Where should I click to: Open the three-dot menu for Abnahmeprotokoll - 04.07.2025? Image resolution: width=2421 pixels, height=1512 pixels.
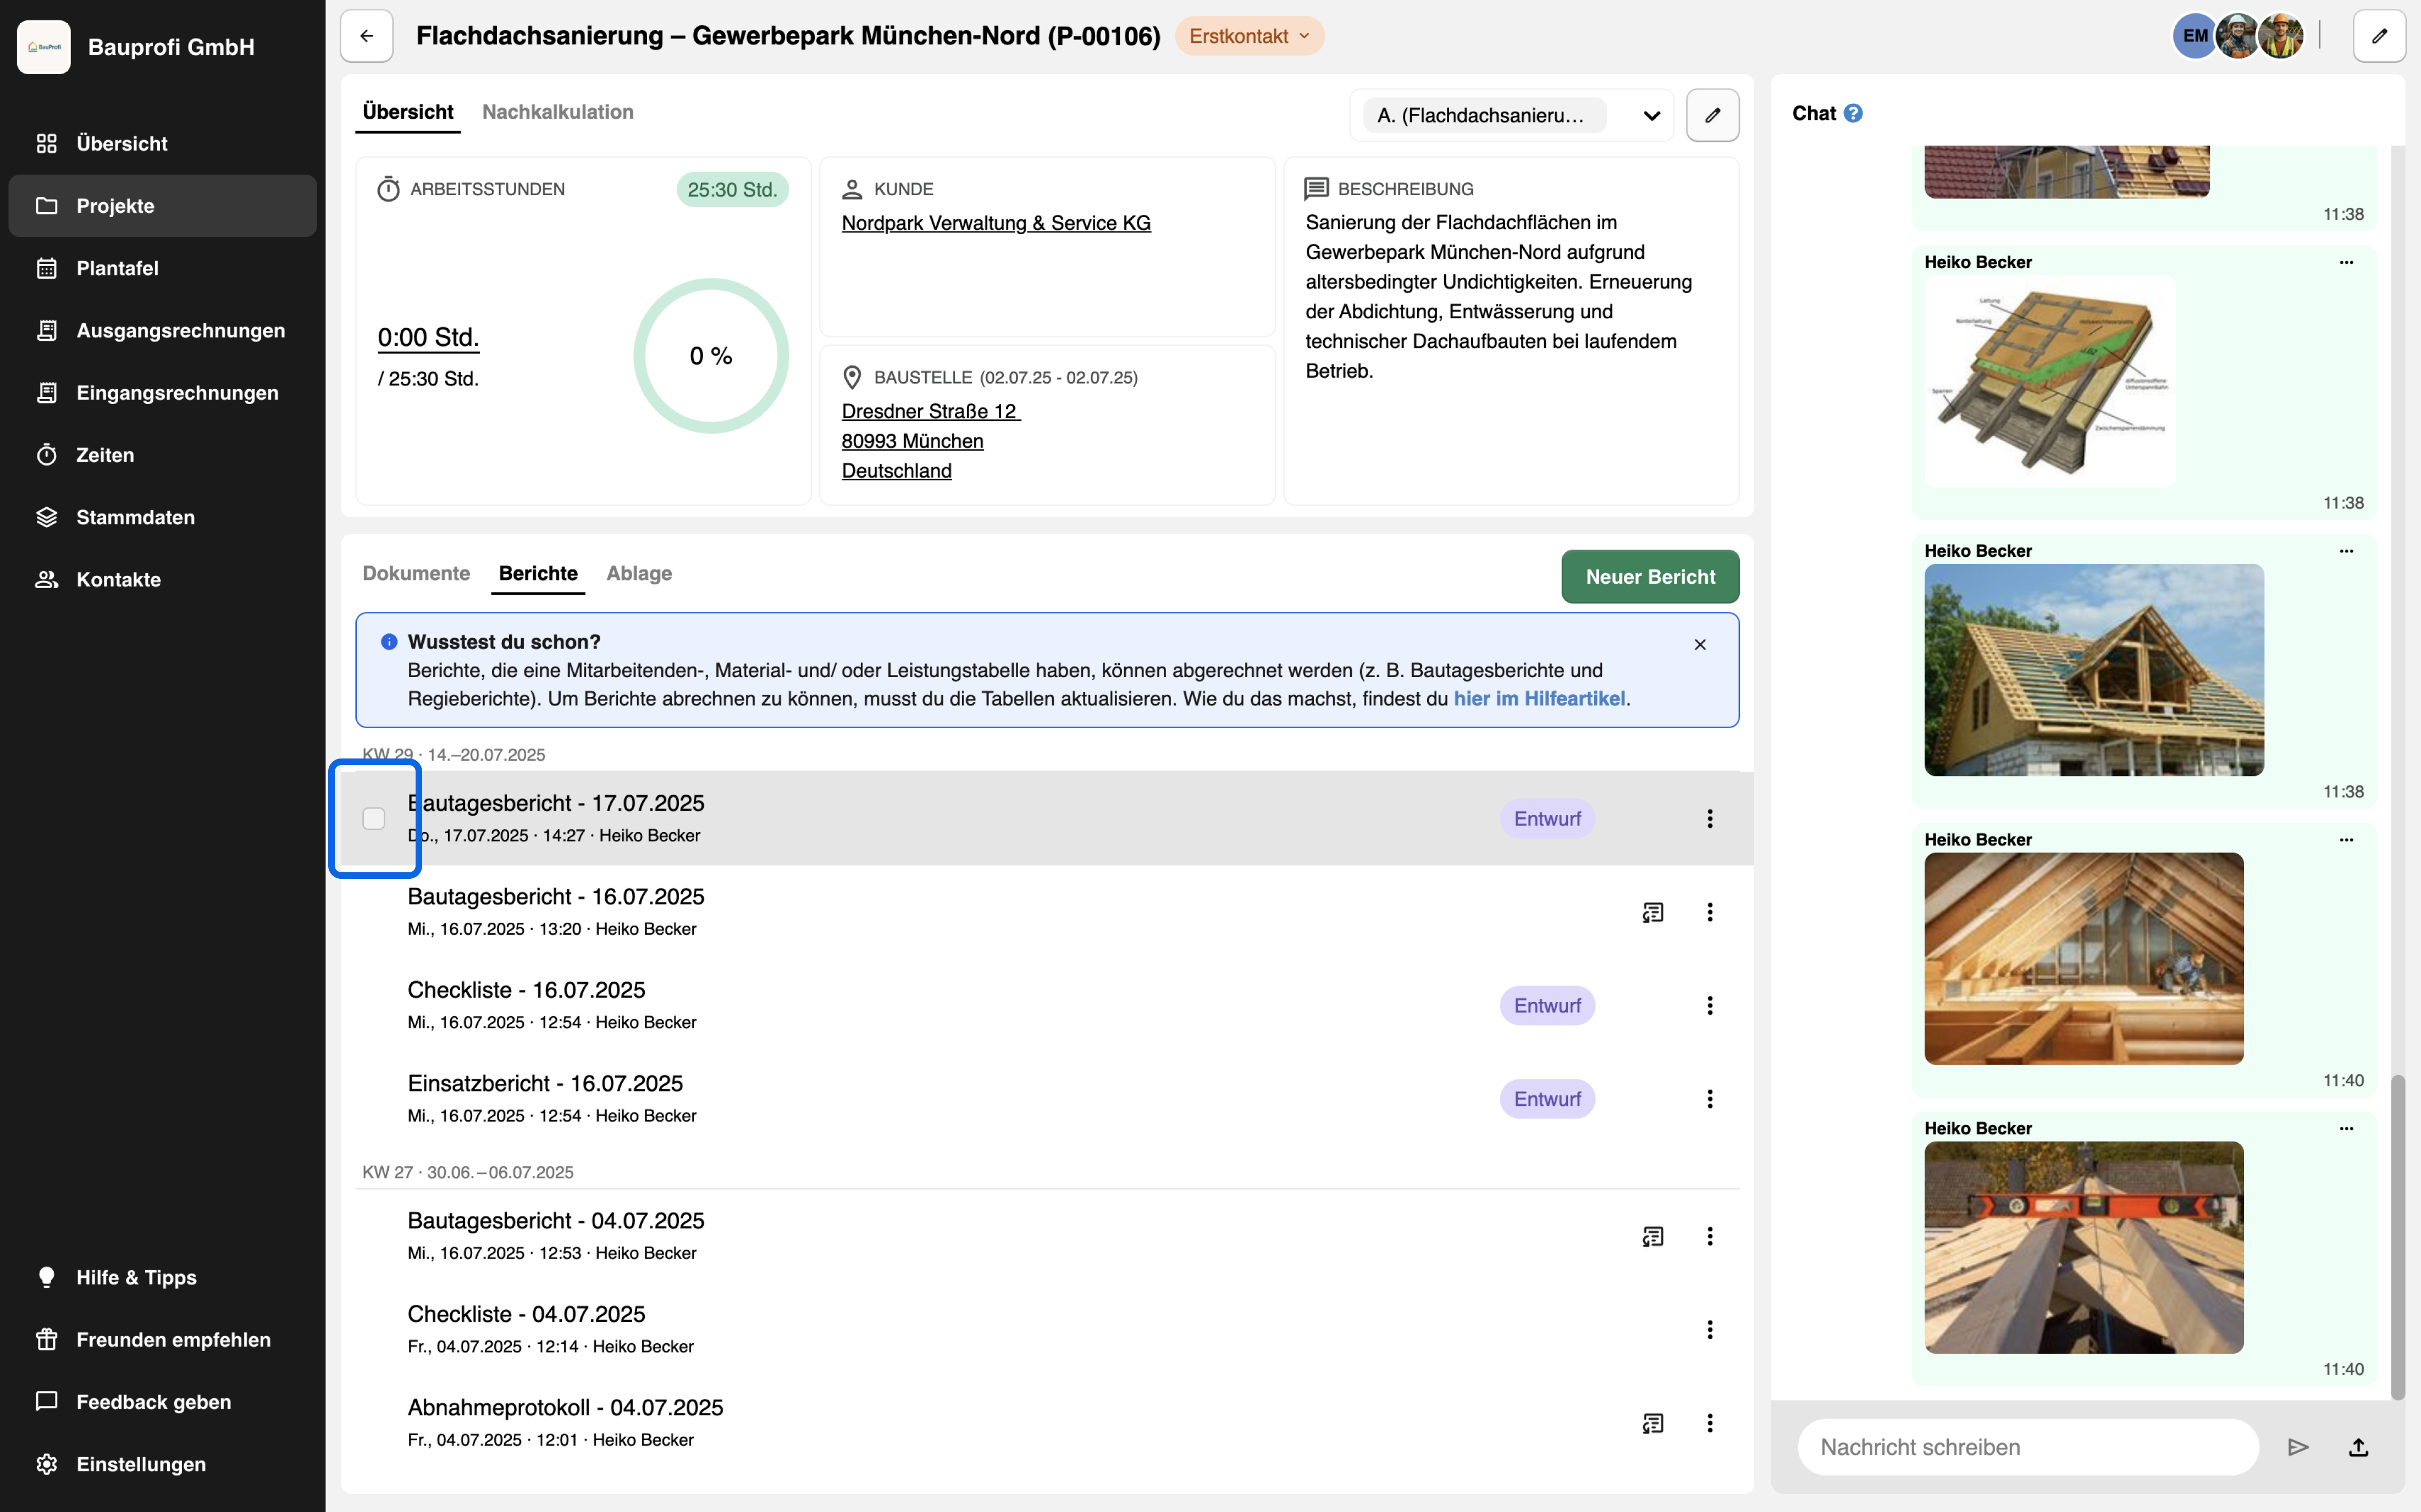point(1710,1423)
